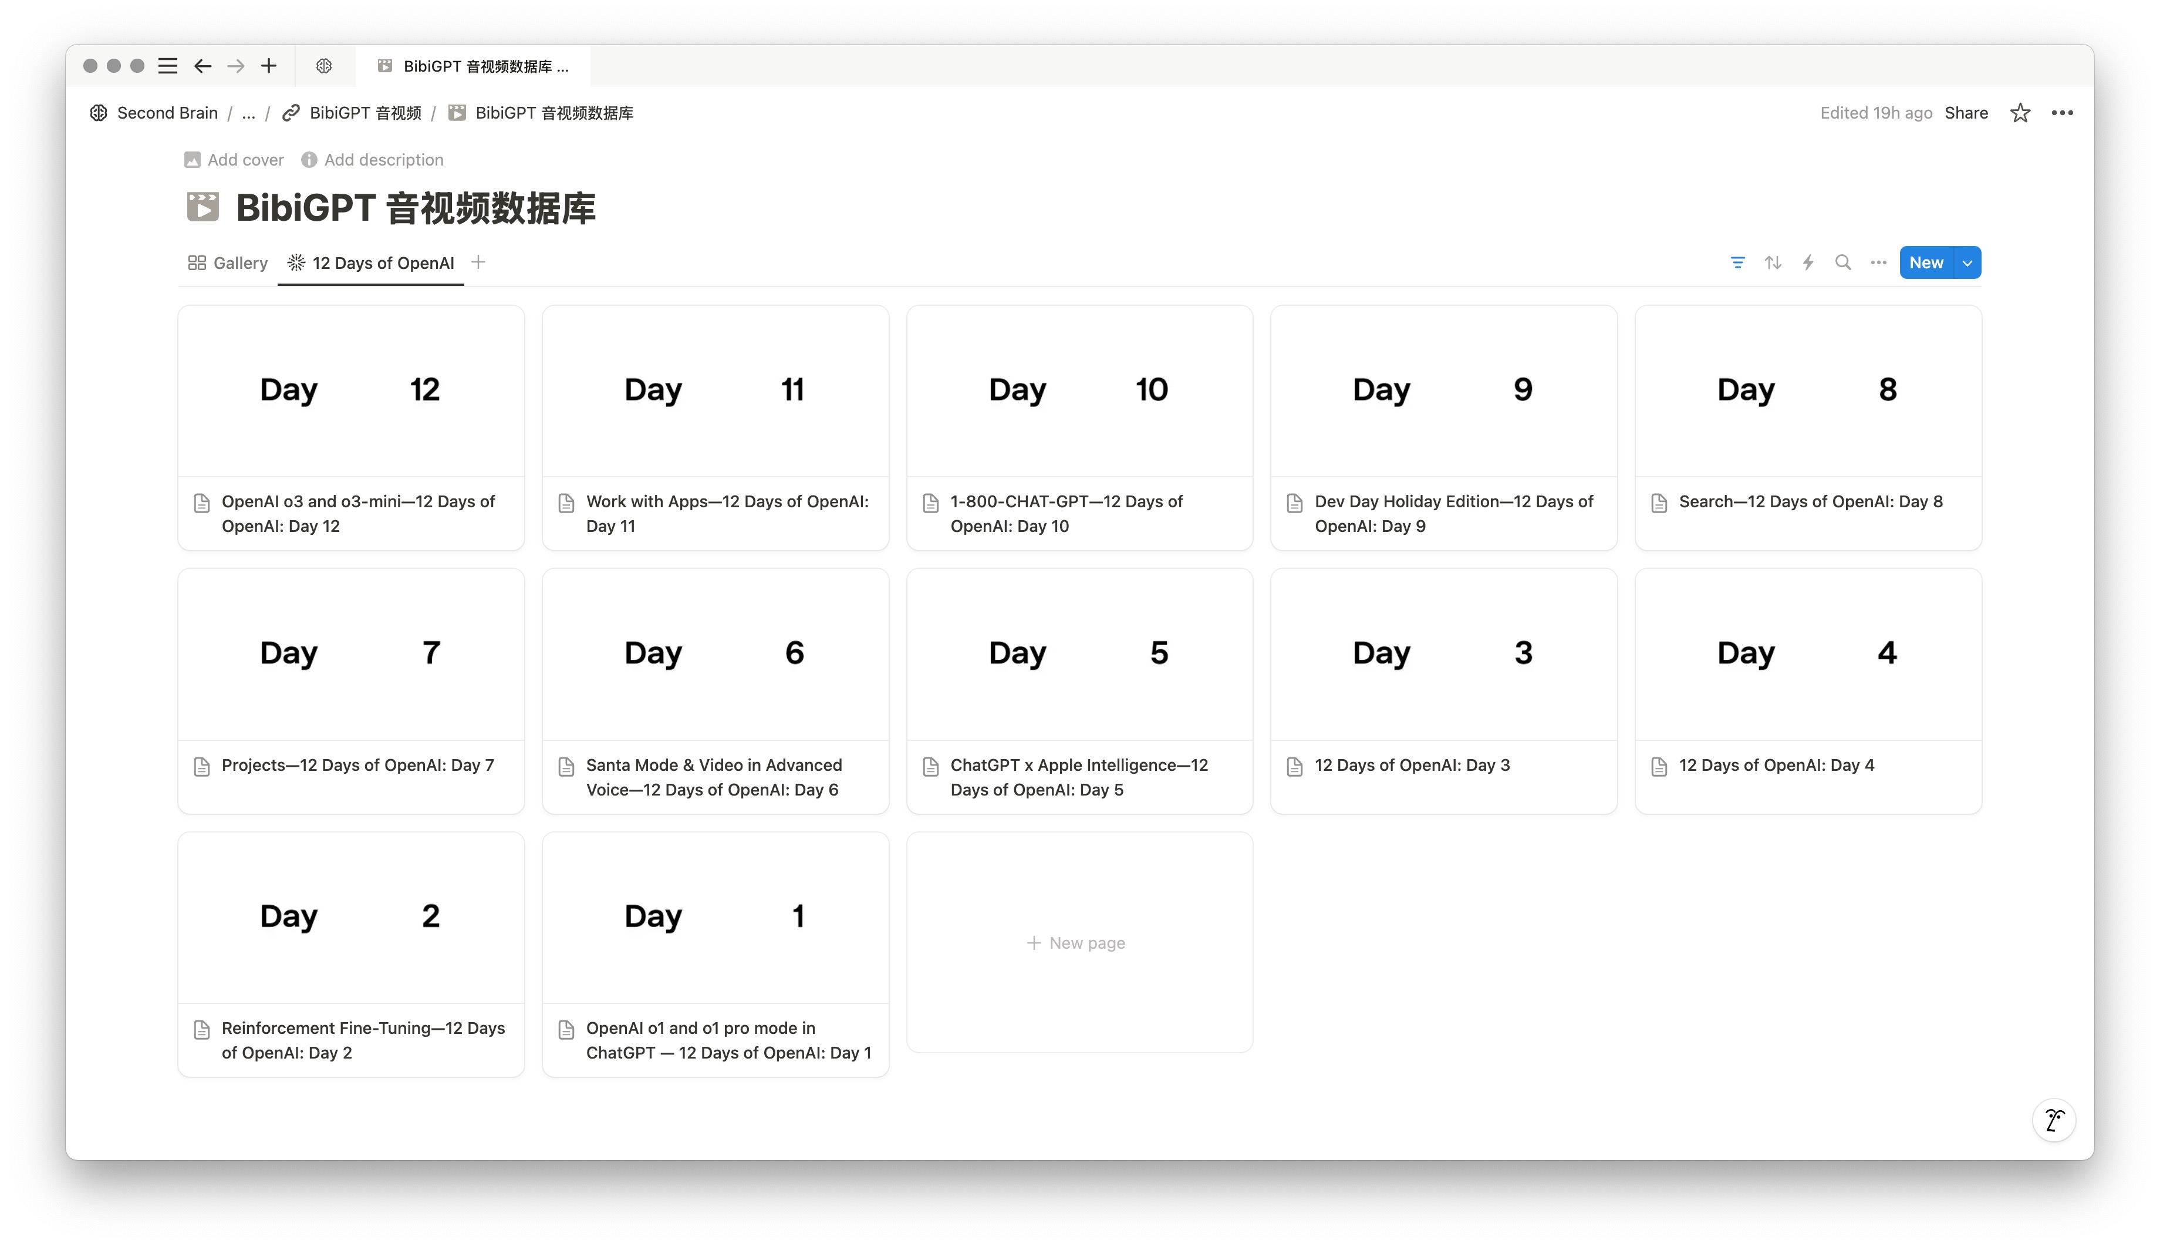This screenshot has height=1247, width=2160.
Task: Switch to the Gallery view tab
Action: point(228,263)
